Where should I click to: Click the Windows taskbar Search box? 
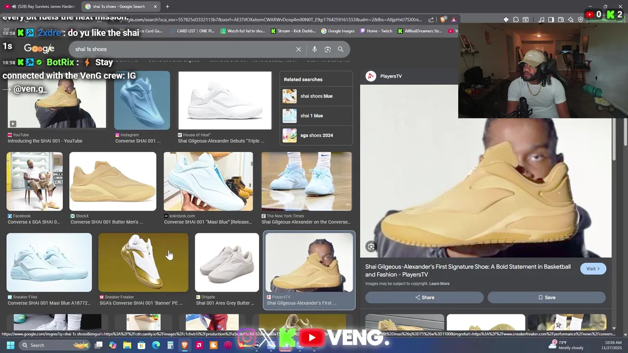point(54,345)
